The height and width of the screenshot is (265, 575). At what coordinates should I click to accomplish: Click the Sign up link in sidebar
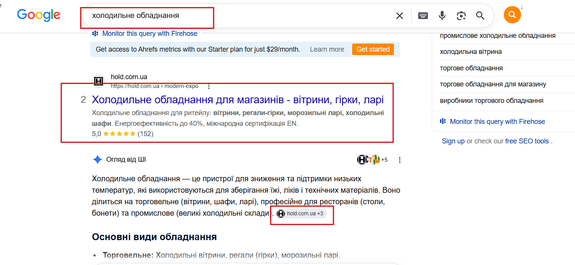(453, 141)
